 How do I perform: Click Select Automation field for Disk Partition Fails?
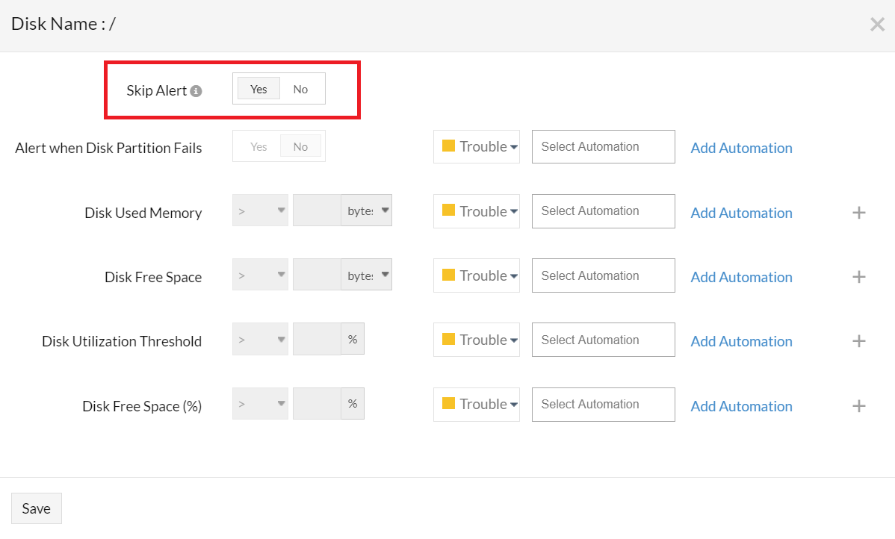[604, 146]
